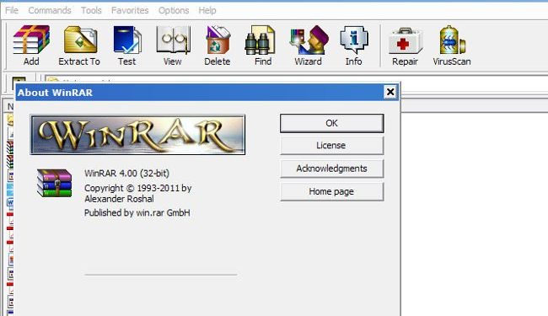This screenshot has width=548, height=316.
Task: Open the View file tool
Action: [x=173, y=46]
